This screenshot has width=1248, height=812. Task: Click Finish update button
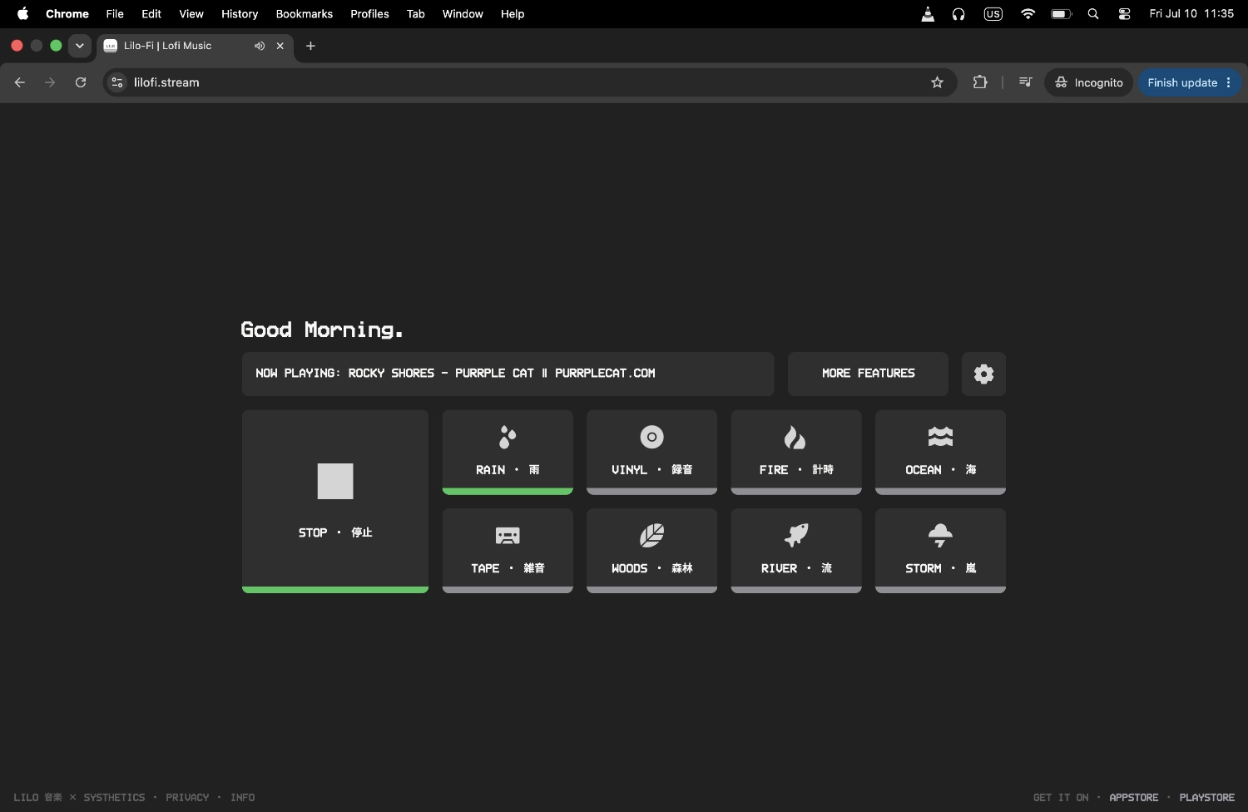pos(1182,82)
